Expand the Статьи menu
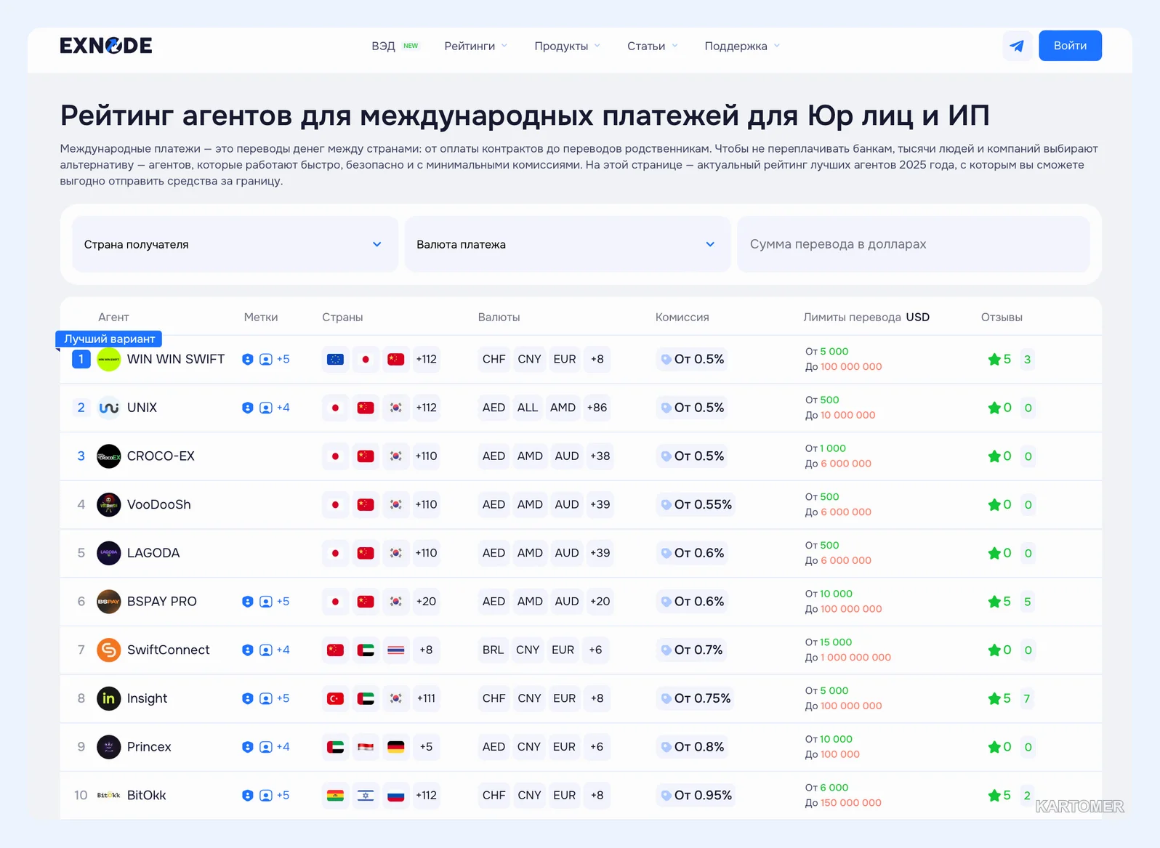This screenshot has width=1160, height=848. [x=653, y=46]
